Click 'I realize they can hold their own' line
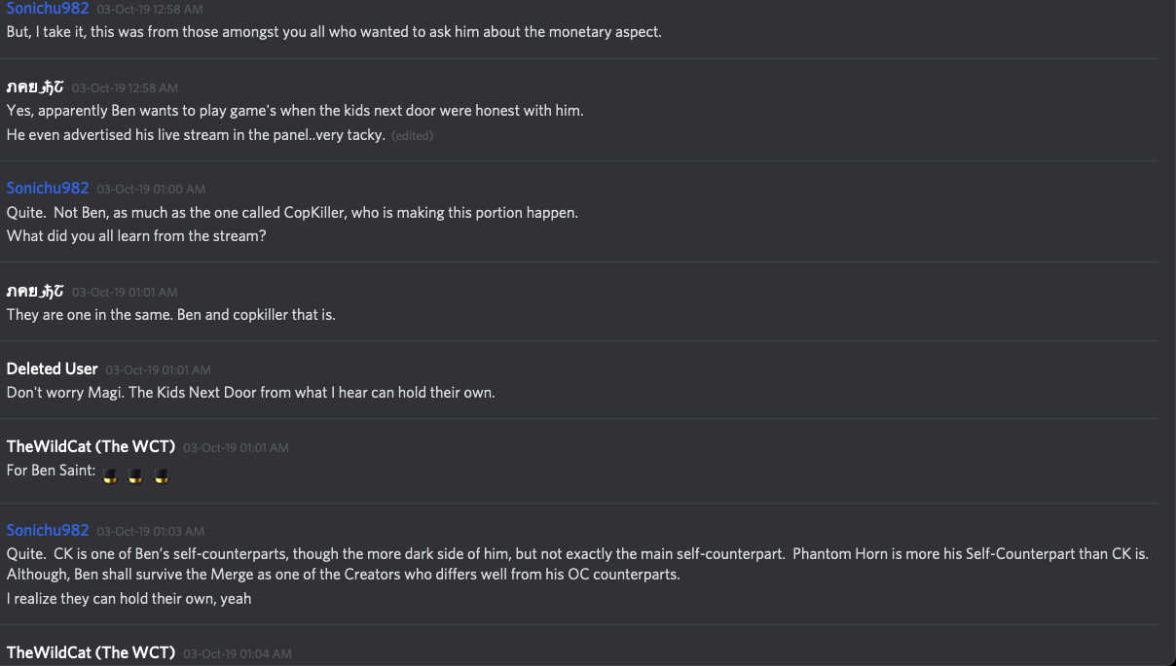The height and width of the screenshot is (666, 1176). pyautogui.click(x=129, y=598)
